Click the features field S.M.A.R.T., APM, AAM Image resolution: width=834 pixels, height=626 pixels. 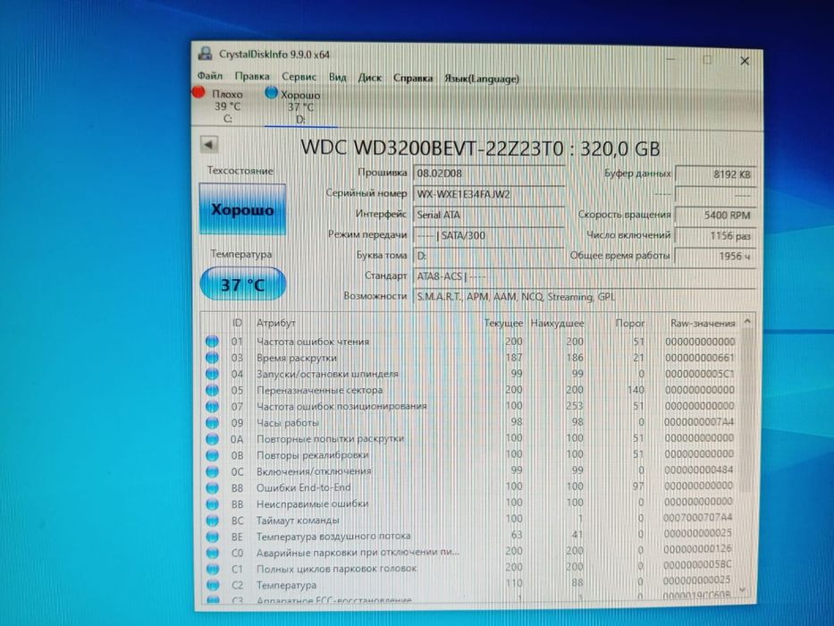pyautogui.click(x=584, y=297)
